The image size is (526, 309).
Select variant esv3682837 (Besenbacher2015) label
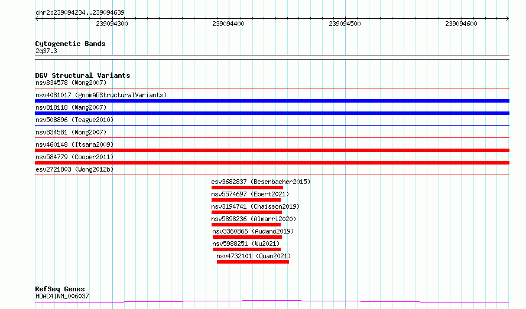click(x=261, y=182)
